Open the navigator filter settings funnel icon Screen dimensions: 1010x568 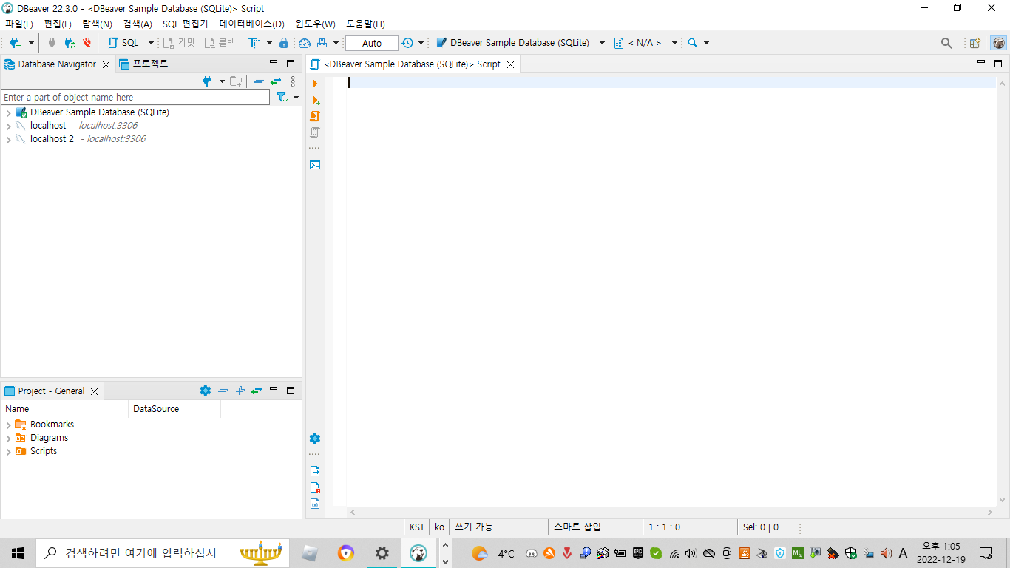[282, 98]
